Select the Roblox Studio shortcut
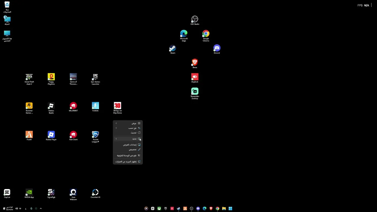Screen dimensions: 377x212 click(x=51, y=108)
